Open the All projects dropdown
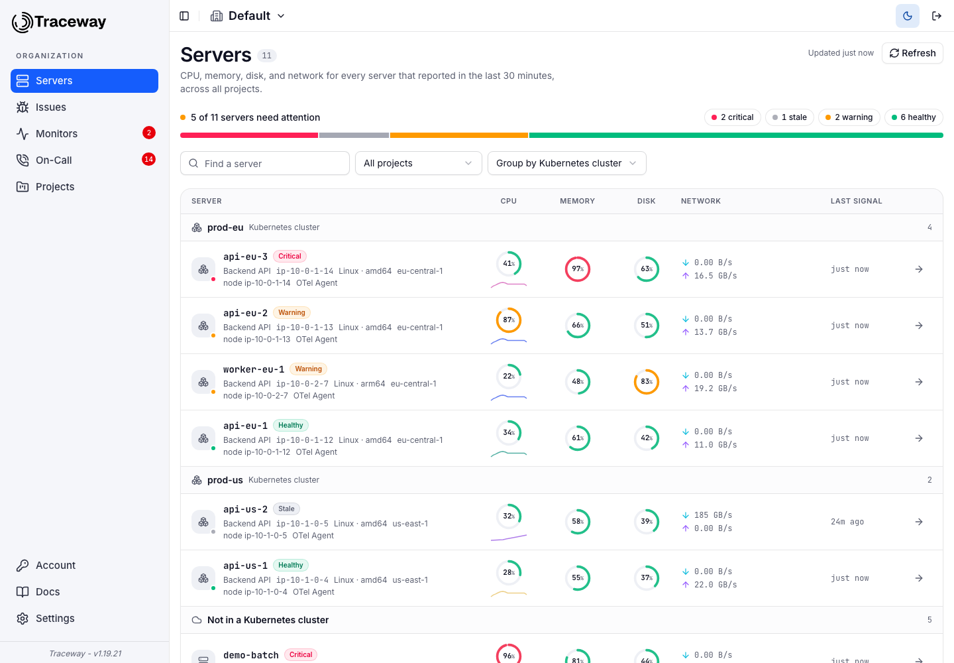Image resolution: width=954 pixels, height=663 pixels. 419,163
